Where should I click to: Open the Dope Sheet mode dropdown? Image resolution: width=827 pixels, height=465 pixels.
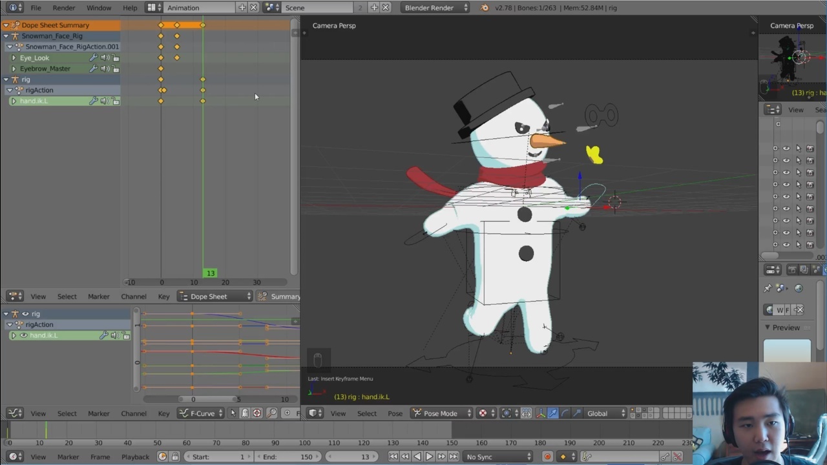tap(215, 296)
